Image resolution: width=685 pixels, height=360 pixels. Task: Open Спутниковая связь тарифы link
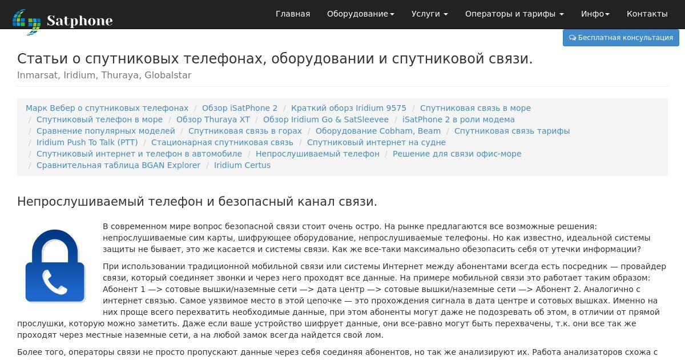point(512,131)
